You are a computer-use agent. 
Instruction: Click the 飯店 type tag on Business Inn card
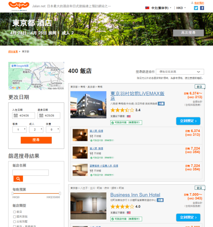tap(200, 188)
